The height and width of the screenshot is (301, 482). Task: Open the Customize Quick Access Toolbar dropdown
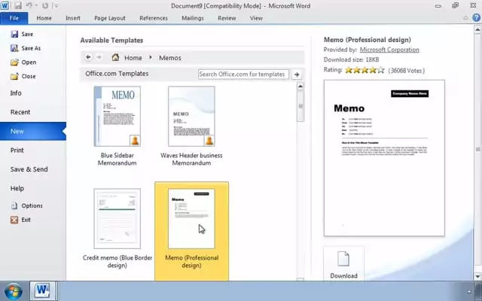tap(56, 6)
